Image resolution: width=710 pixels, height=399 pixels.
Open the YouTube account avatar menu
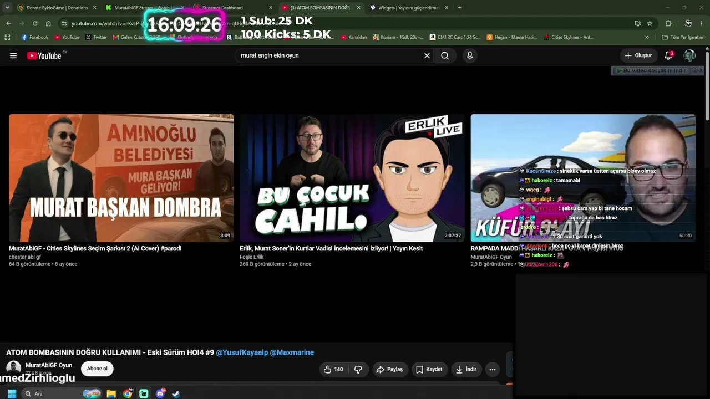[x=689, y=55]
